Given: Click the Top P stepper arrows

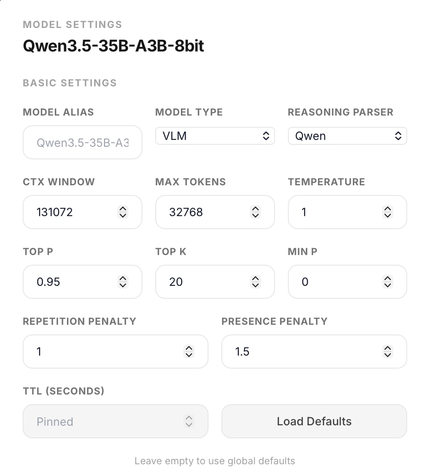Looking at the screenshot, I should tap(122, 282).
